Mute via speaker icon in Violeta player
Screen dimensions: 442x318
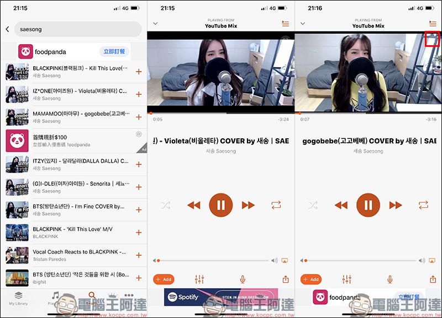click(155, 261)
